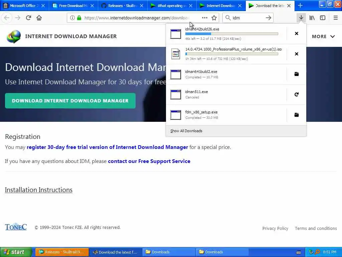Open the second Downloads folder taskbar button
Screen dimensions: 342x257
[222, 252]
